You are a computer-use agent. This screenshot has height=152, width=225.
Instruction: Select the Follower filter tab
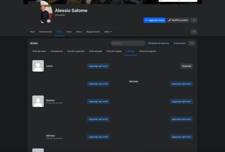point(130,51)
